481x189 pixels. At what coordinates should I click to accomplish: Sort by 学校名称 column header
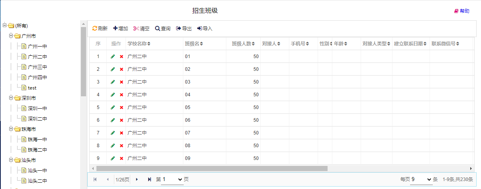pos(139,44)
